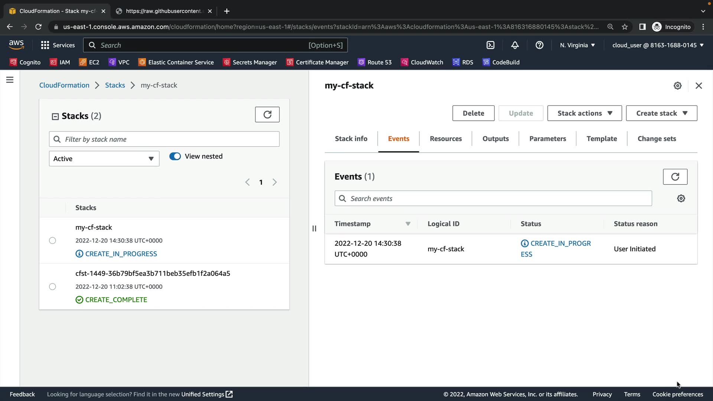Open the Stack actions dropdown
The width and height of the screenshot is (713, 401).
(584, 113)
